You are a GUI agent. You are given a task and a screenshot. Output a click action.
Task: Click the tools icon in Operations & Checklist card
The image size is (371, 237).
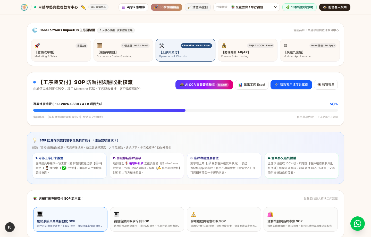pyautogui.click(x=162, y=46)
